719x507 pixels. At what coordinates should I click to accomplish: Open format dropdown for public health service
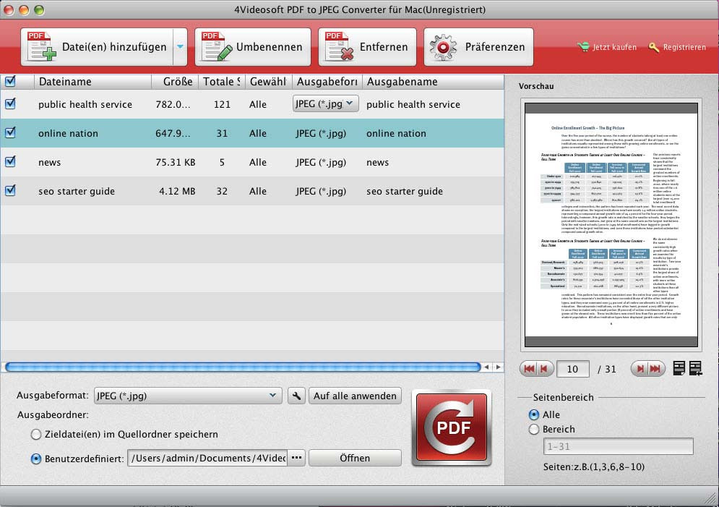point(325,103)
